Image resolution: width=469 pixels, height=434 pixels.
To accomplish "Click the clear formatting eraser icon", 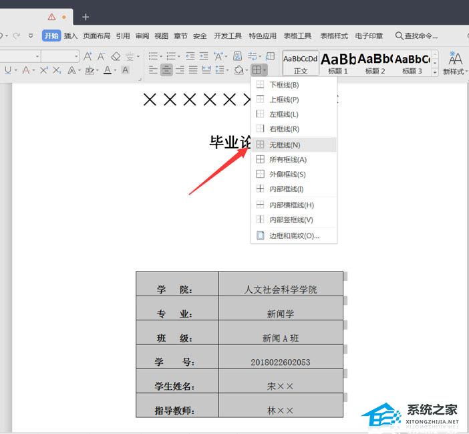I will pyautogui.click(x=116, y=57).
